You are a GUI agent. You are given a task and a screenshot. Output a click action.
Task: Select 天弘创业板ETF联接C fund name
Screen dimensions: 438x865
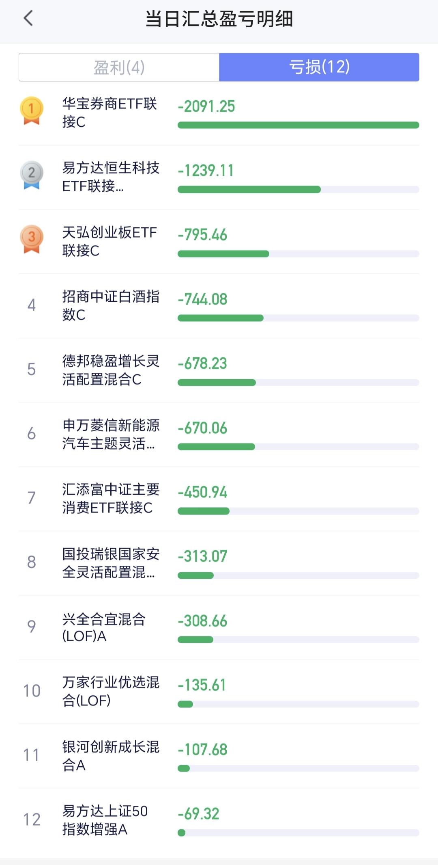point(109,241)
